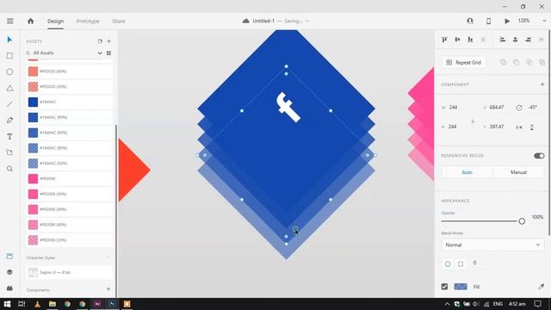Select the Pen tool
The image size is (551, 310).
[x=9, y=121]
